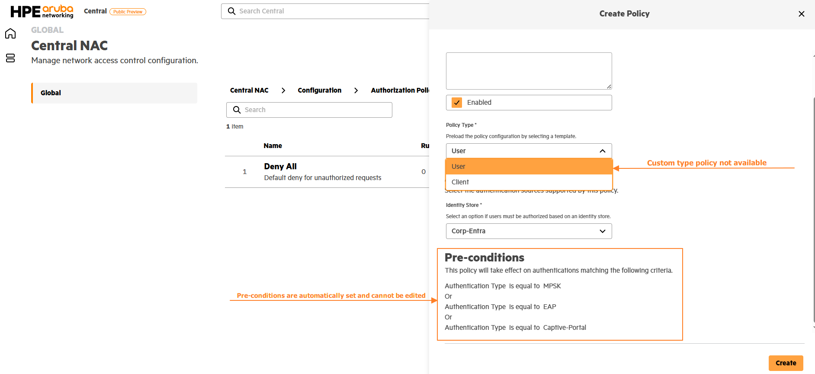815x374 pixels.
Task: Select User option in Policy Type list
Action: 529,167
